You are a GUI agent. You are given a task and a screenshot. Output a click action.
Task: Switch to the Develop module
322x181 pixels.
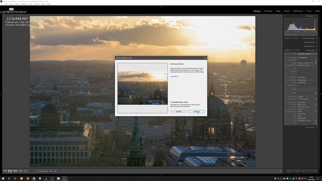click(x=268, y=11)
